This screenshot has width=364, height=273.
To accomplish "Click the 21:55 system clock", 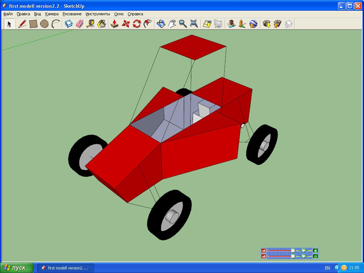I will tap(354, 268).
